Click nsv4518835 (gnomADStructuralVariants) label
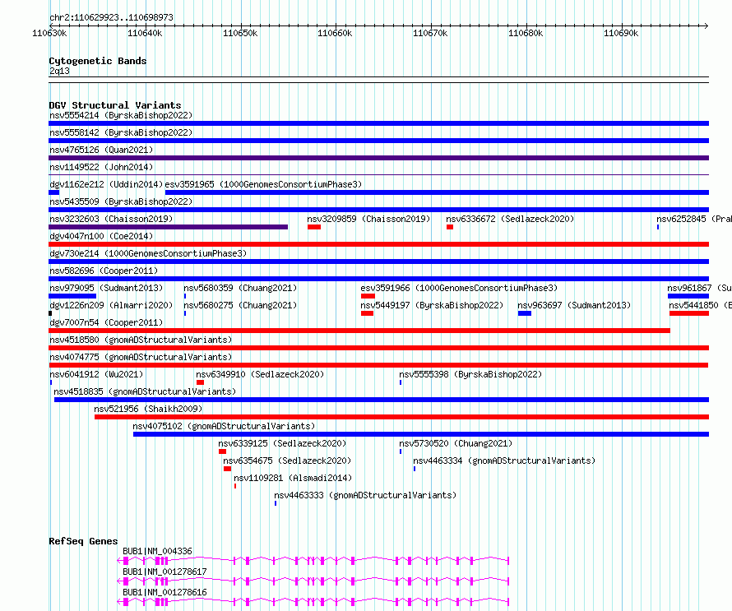Image resolution: width=732 pixels, height=611 pixels. click(146, 391)
